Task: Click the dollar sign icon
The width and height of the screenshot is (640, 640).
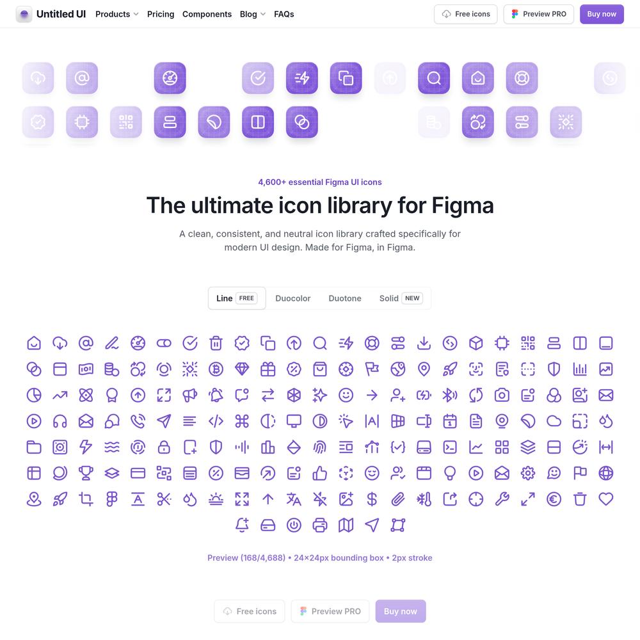Action: tap(372, 499)
